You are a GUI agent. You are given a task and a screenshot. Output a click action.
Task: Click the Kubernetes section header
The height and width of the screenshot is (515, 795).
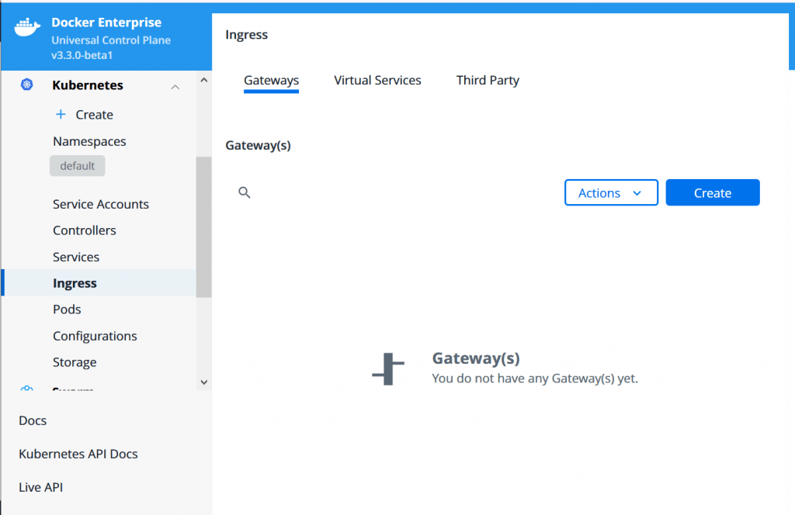click(x=88, y=85)
